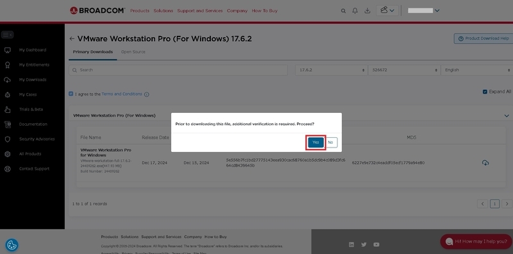Click the My Cases bug icon
The image size is (513, 254).
point(8,94)
